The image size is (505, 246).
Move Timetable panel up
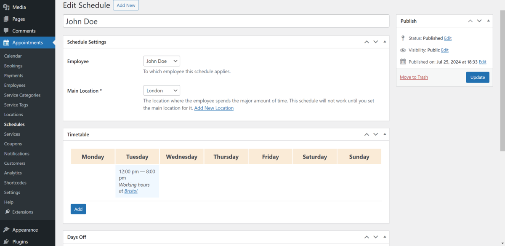tap(367, 134)
